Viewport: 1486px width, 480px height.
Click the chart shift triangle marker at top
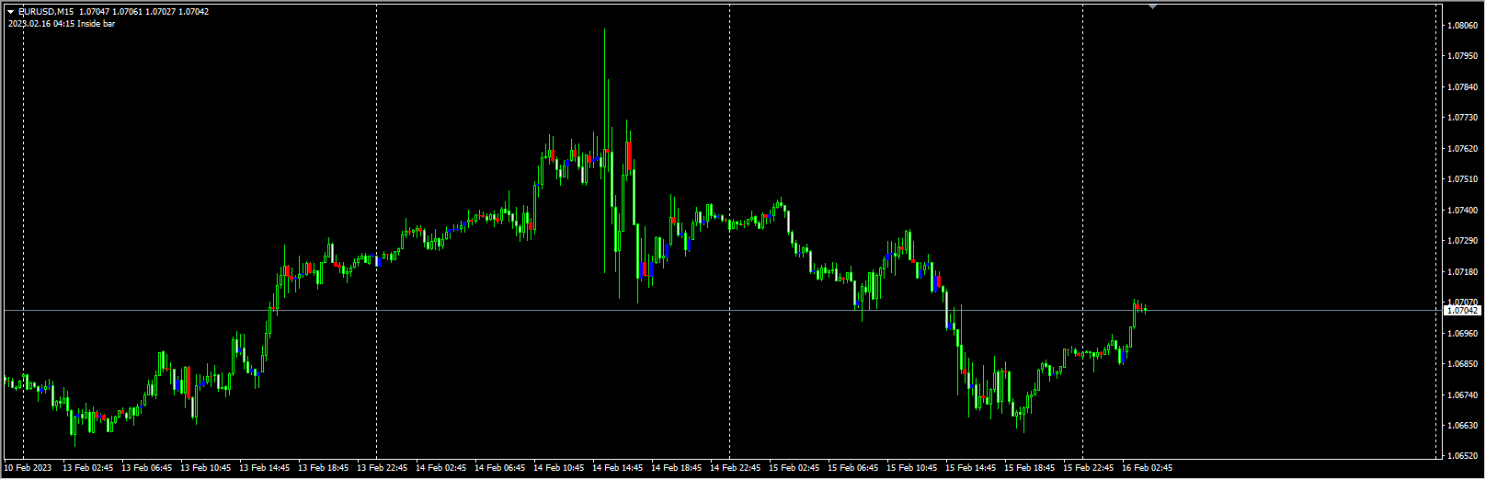[x=1153, y=6]
